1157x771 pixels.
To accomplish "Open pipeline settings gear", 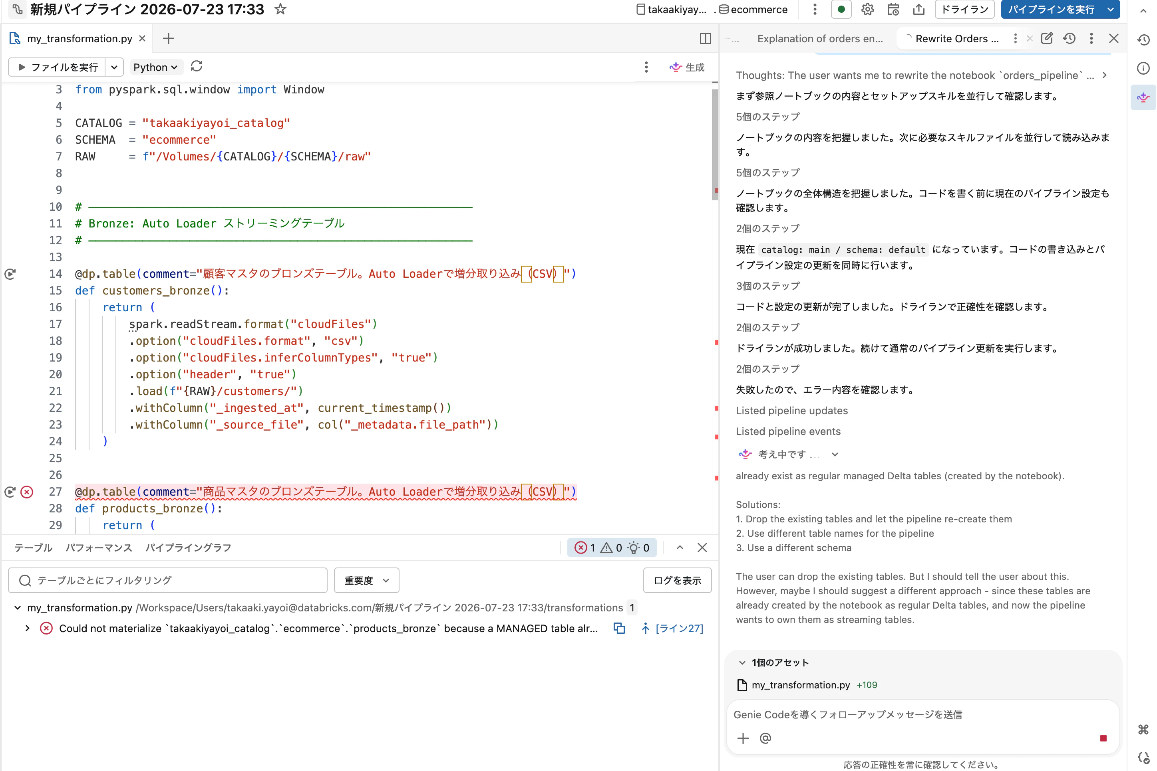I will point(868,9).
